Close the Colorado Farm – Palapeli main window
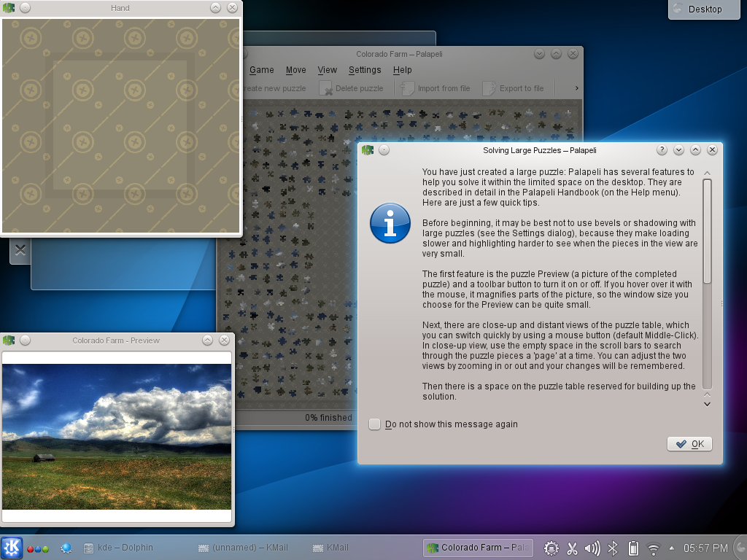 coord(573,54)
